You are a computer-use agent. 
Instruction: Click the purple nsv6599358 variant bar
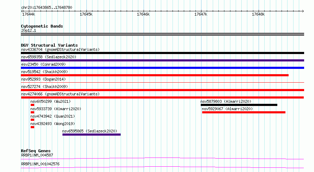[162, 60]
